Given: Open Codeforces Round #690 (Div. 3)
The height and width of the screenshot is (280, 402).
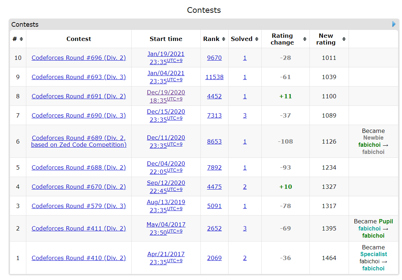Looking at the screenshot, I should [x=79, y=115].
